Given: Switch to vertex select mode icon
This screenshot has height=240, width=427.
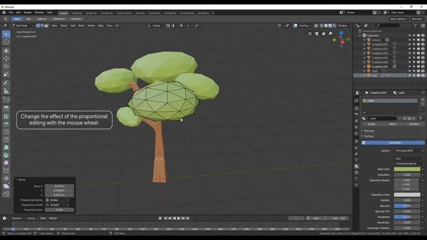Looking at the screenshot, I should click(38, 25).
